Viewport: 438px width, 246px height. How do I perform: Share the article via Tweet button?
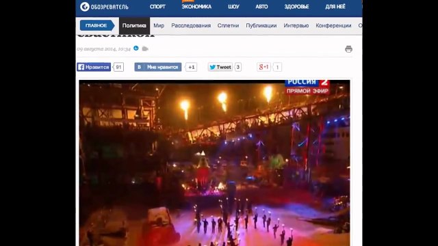click(x=220, y=67)
